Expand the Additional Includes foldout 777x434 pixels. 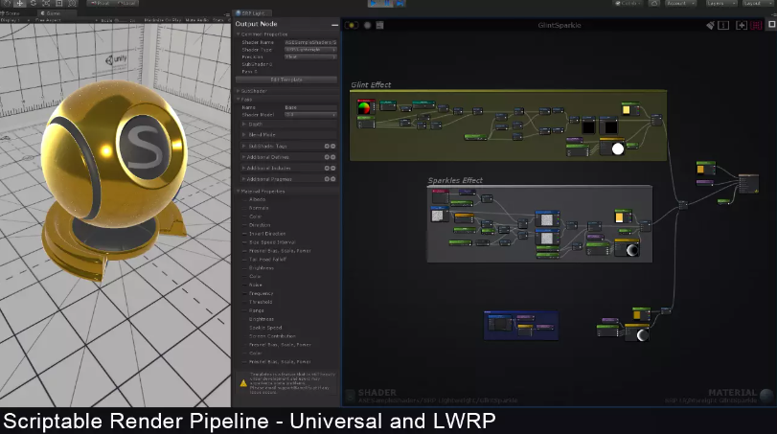pyautogui.click(x=243, y=168)
